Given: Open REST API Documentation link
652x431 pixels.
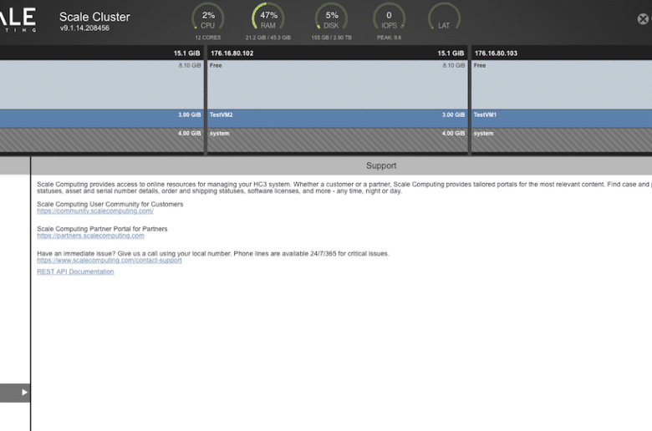Looking at the screenshot, I should 75,271.
